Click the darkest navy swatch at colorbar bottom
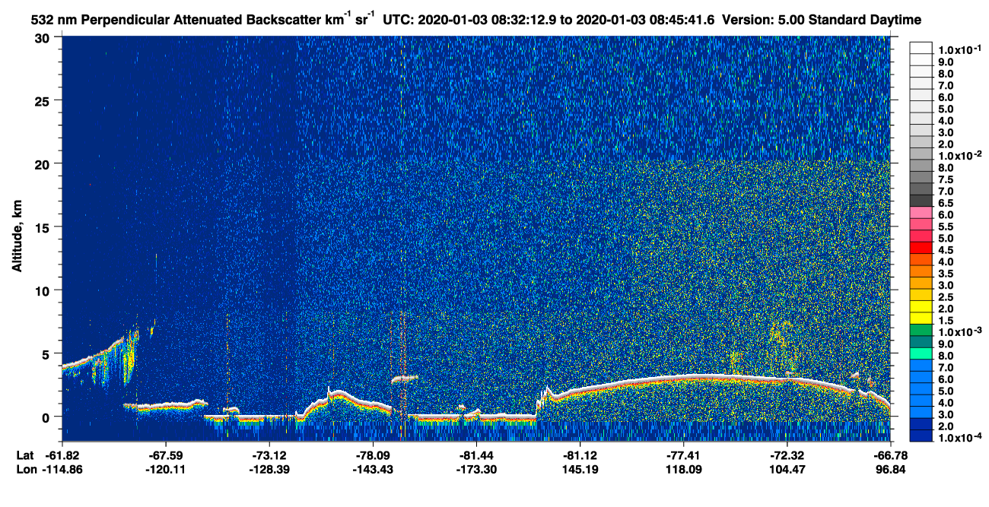 (922, 436)
